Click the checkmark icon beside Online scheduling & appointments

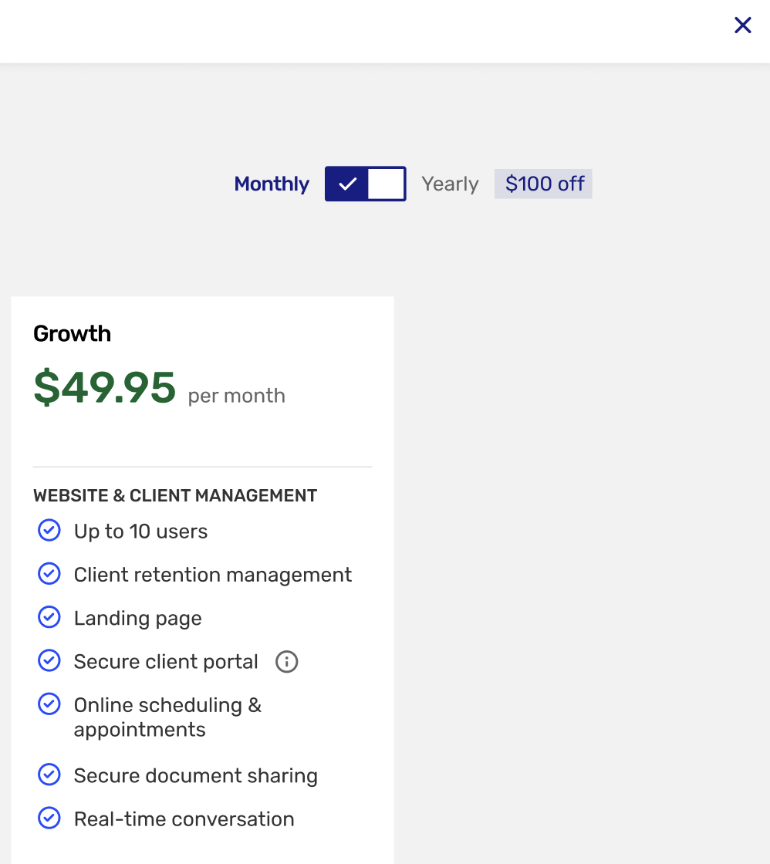49,704
